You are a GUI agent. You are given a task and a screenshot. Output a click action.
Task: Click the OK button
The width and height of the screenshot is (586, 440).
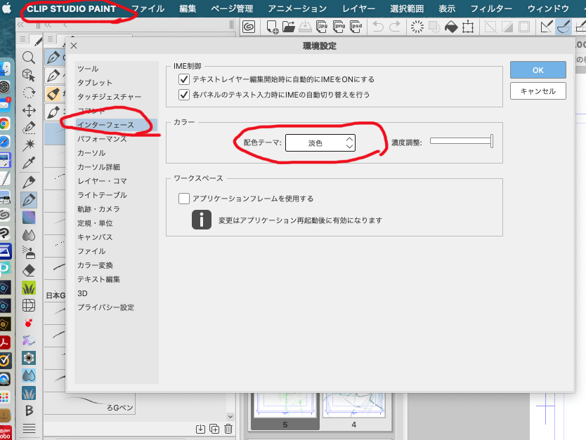click(x=538, y=70)
